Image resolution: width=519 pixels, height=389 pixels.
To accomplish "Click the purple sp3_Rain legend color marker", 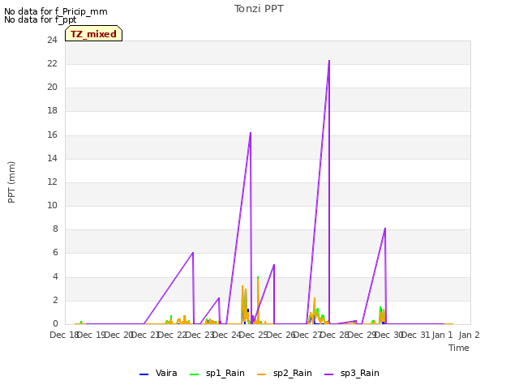I will click(x=329, y=374).
